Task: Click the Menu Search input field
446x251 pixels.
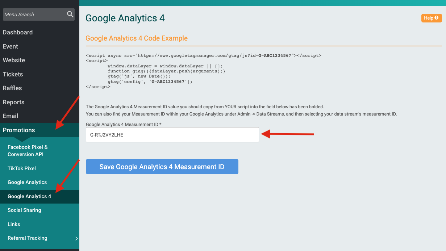Action: [x=39, y=14]
